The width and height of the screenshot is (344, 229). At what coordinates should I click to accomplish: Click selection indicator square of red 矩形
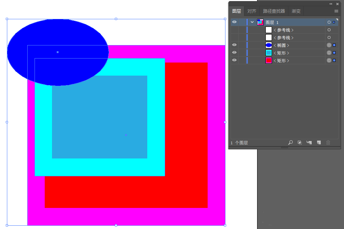click(334, 60)
